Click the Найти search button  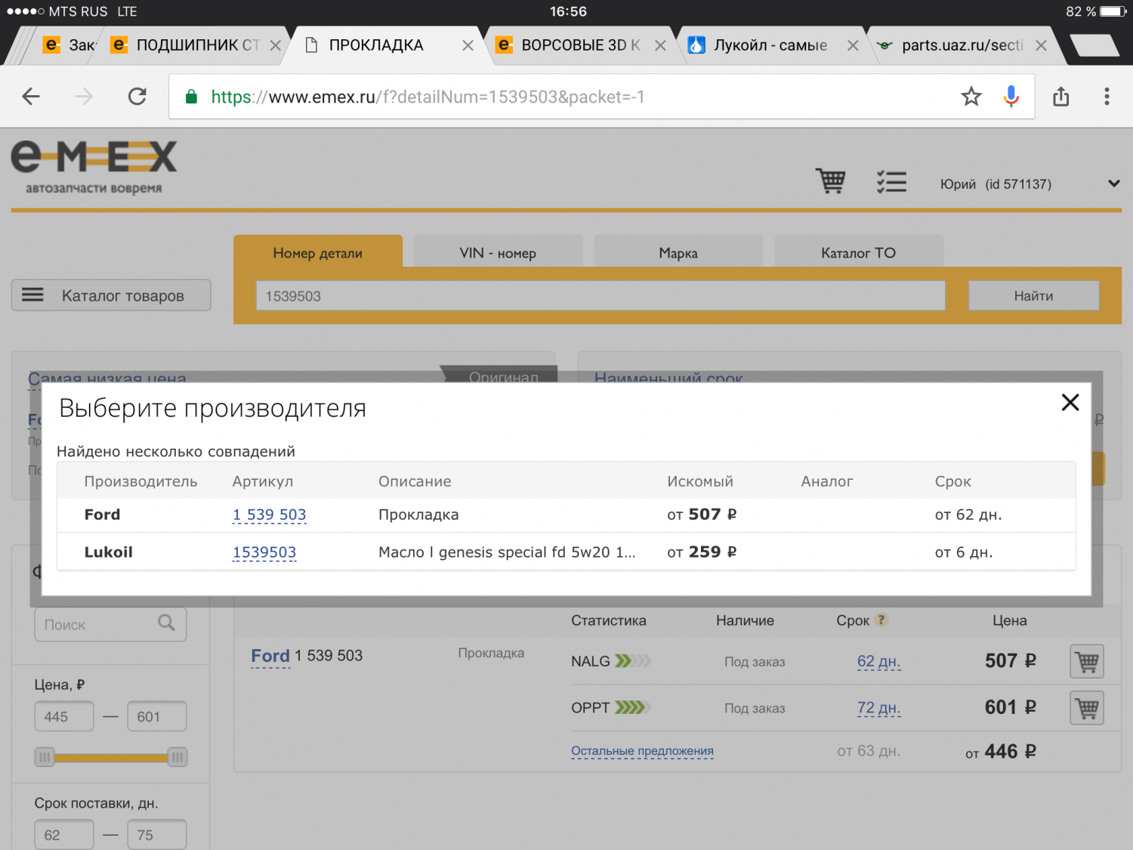[1033, 295]
